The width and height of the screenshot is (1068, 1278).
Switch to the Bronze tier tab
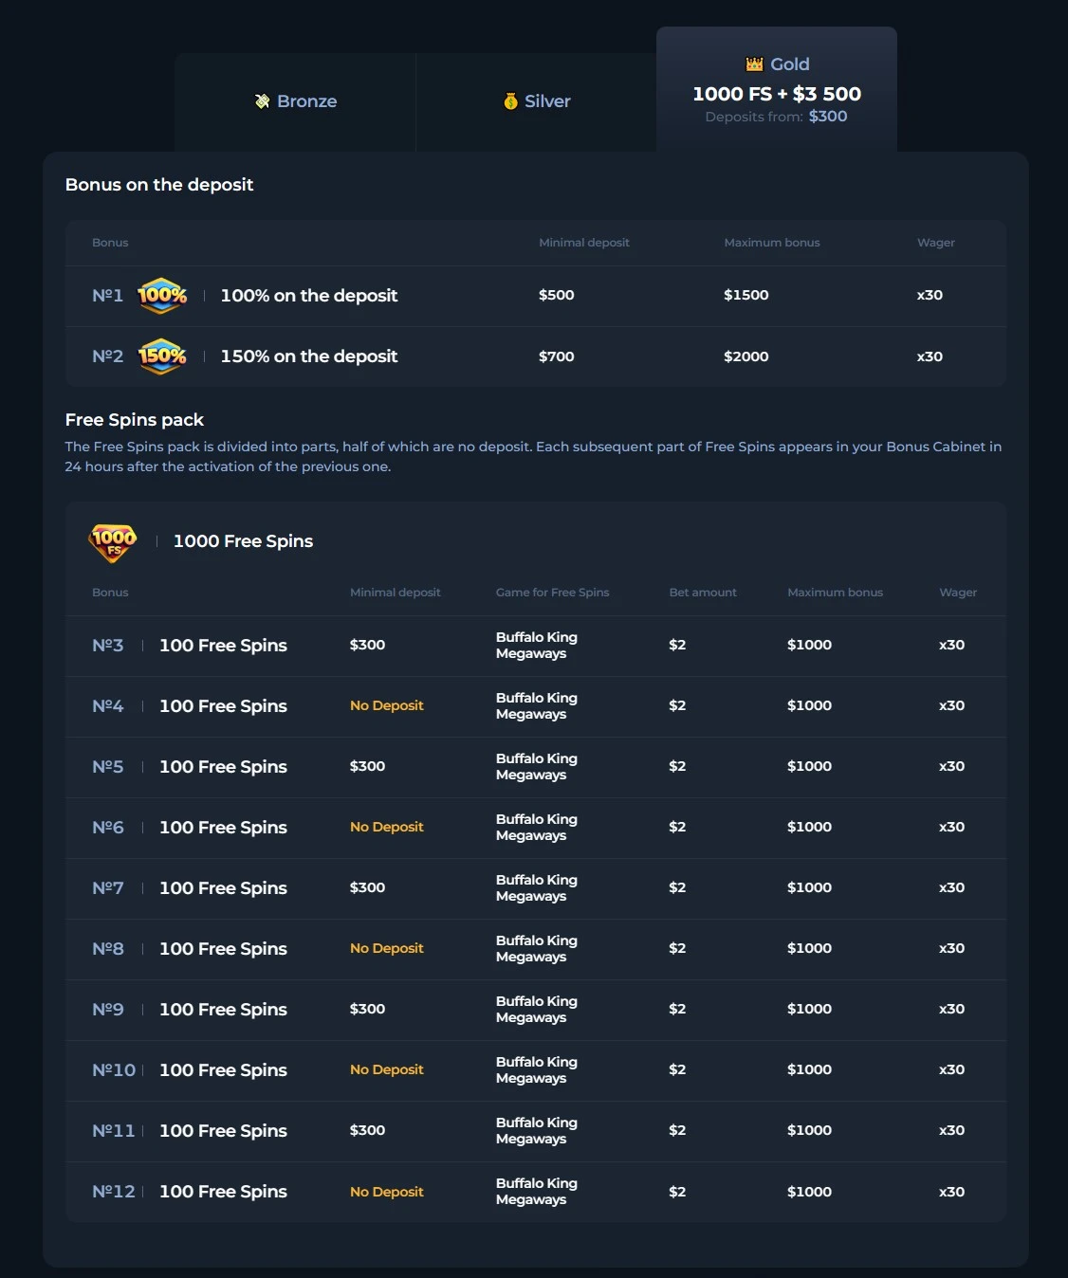(295, 101)
